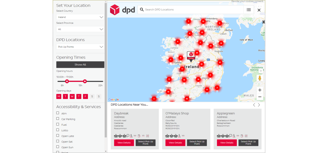
Task: Click the DPD Pickup marker on map
Action: 191,55
